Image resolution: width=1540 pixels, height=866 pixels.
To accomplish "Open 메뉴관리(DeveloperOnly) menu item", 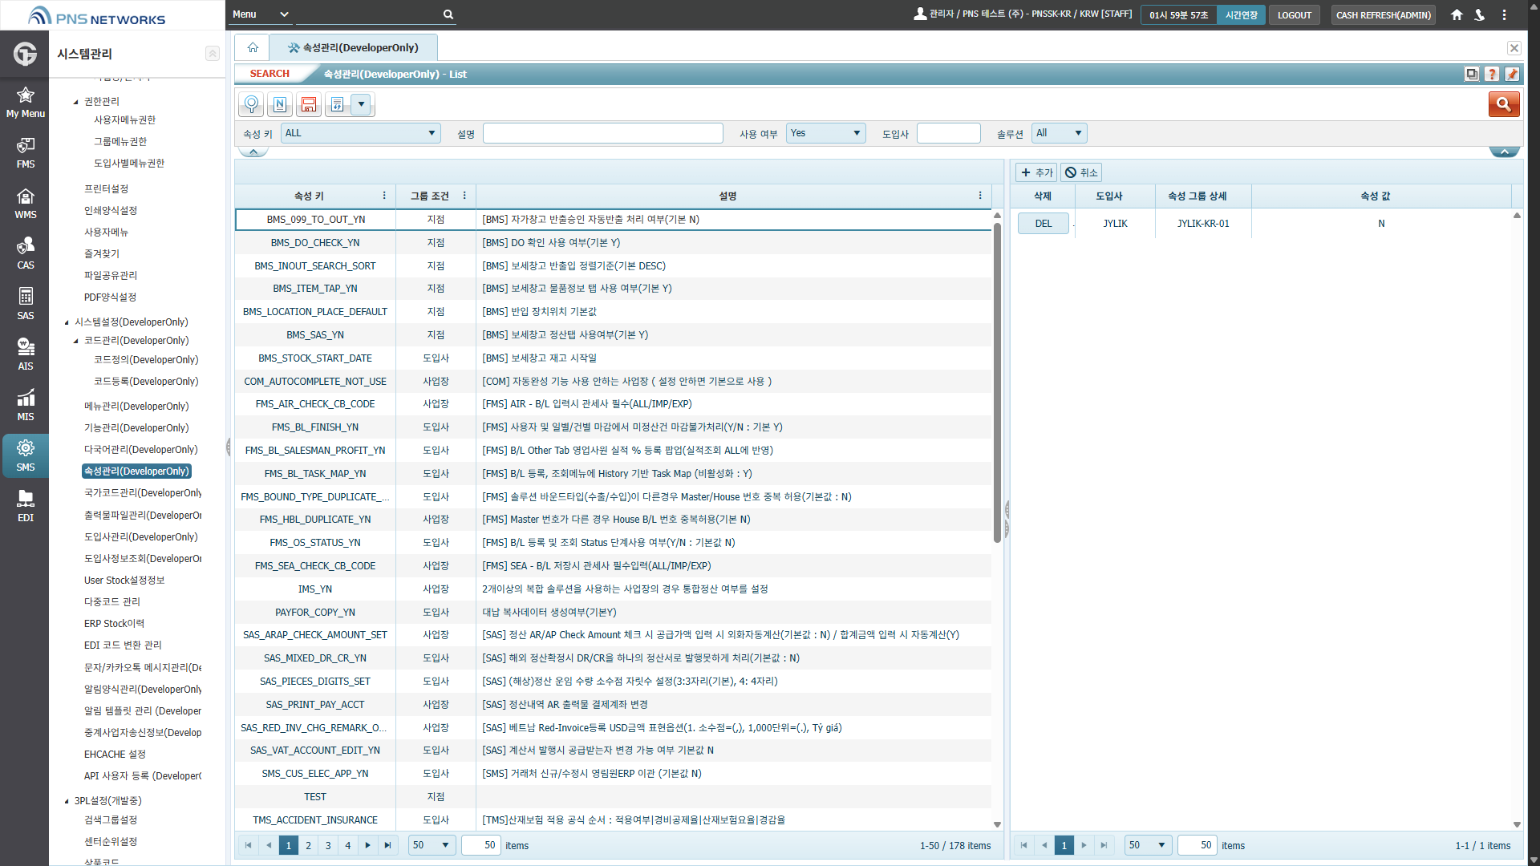I will [136, 407].
